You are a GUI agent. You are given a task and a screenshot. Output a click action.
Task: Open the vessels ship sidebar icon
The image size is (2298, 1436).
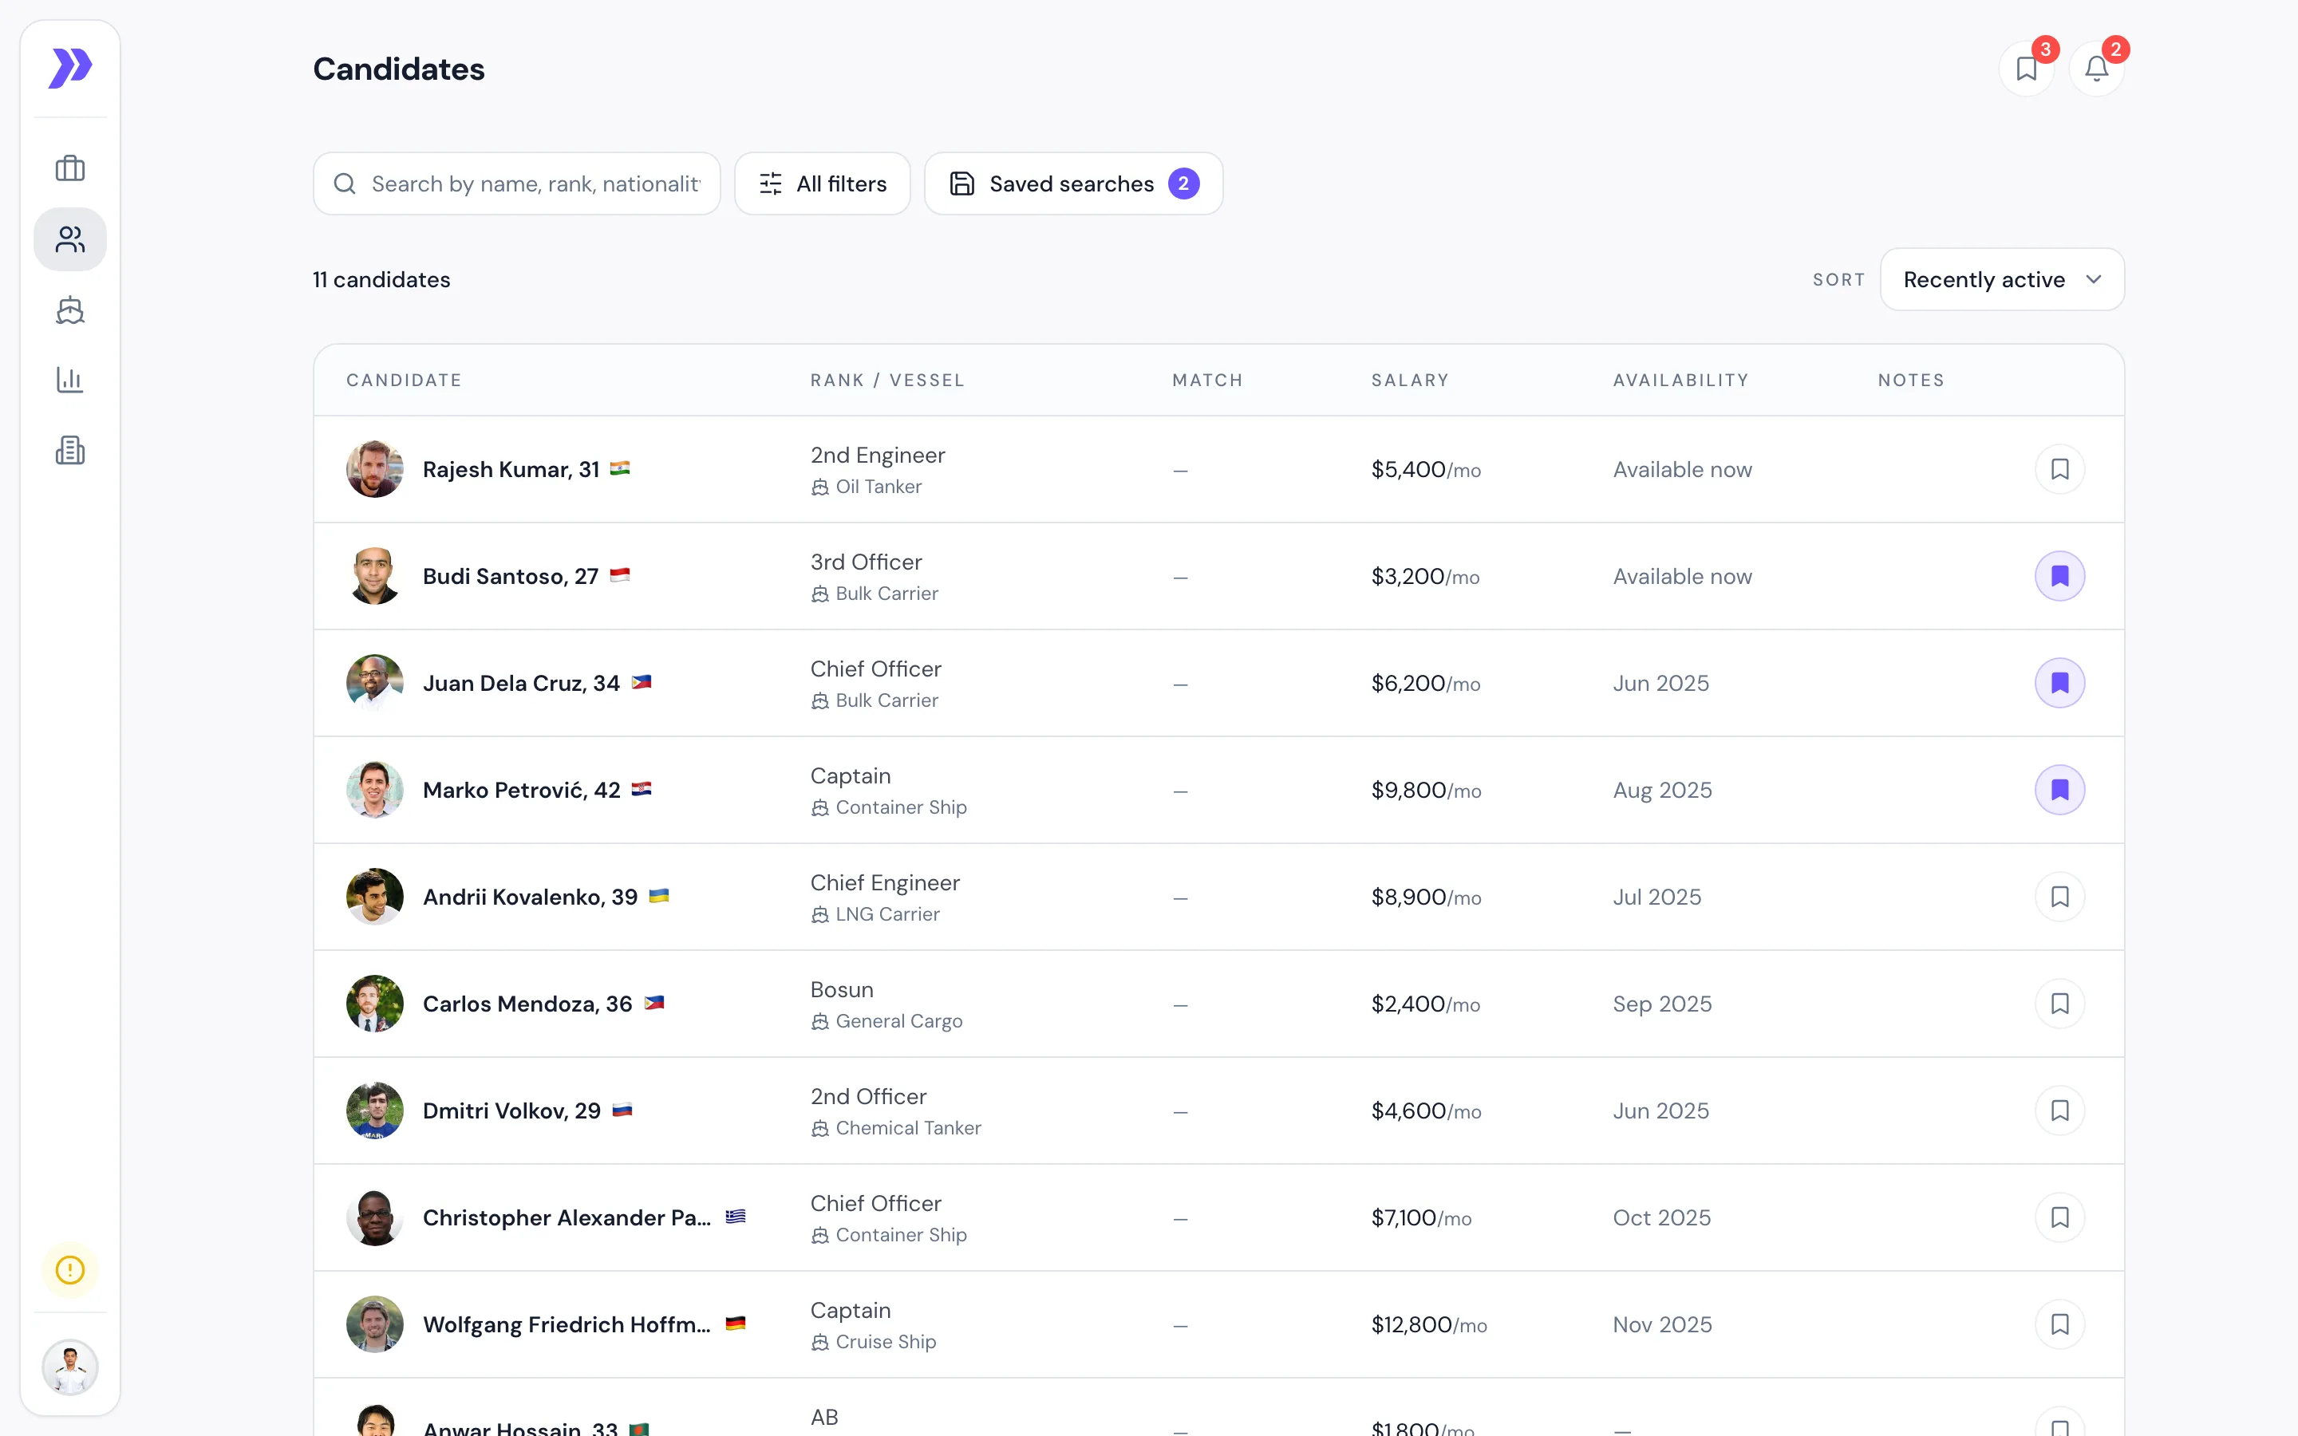[x=70, y=310]
